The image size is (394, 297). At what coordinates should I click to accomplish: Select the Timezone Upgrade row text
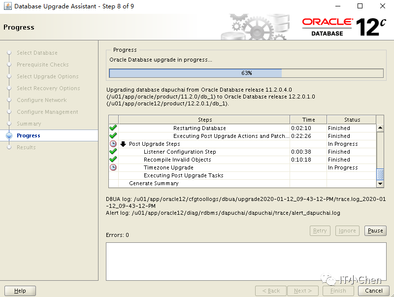click(x=168, y=167)
